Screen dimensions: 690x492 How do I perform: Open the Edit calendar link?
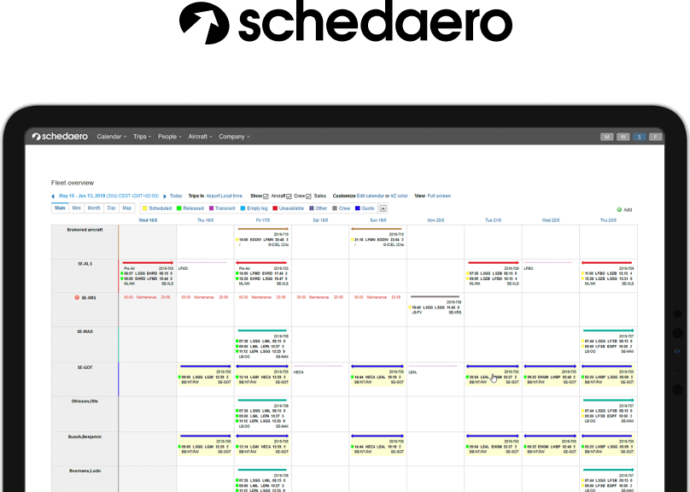click(x=370, y=196)
